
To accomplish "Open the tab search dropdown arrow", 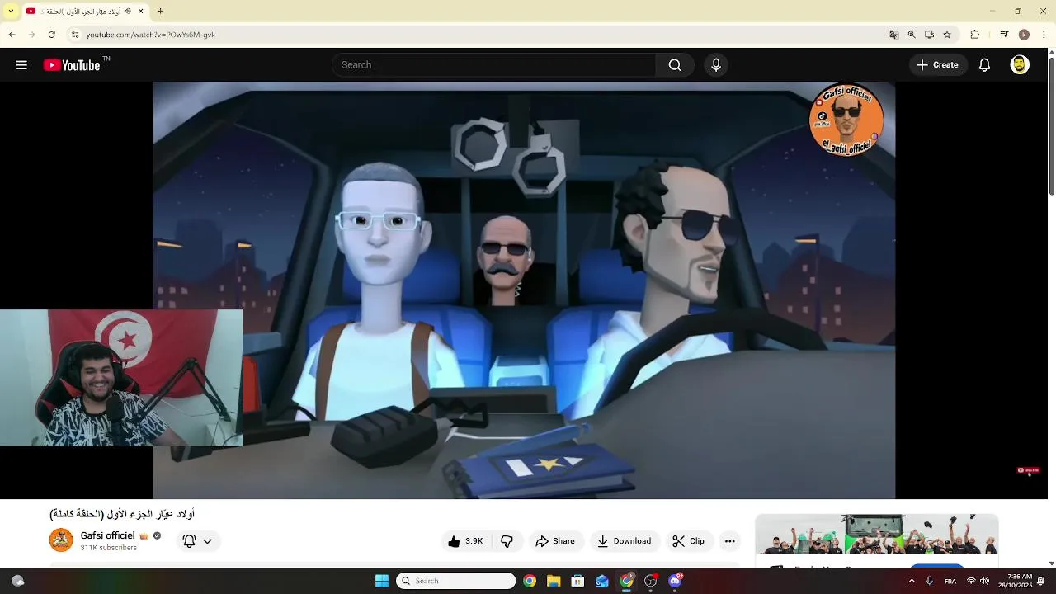I will [11, 11].
